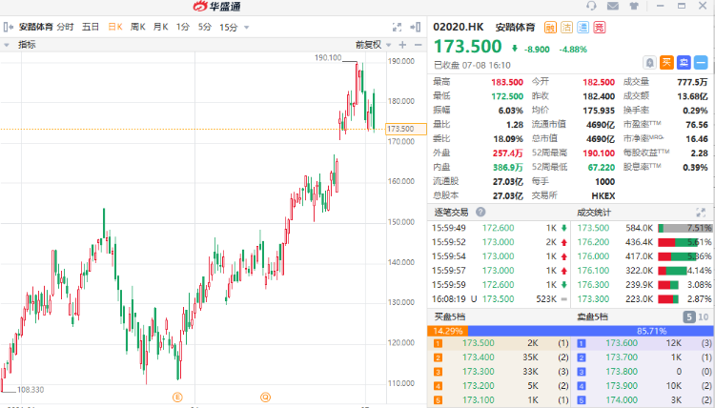Open customer service headset icon
715x408 pixels.
[591, 6]
